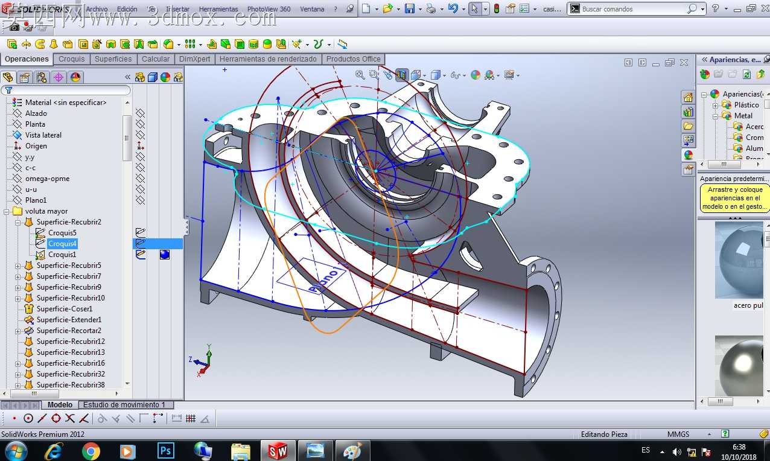Click Zoom to fit icon in viewport toolbar
This screenshot has height=461, width=770.
tap(360, 75)
